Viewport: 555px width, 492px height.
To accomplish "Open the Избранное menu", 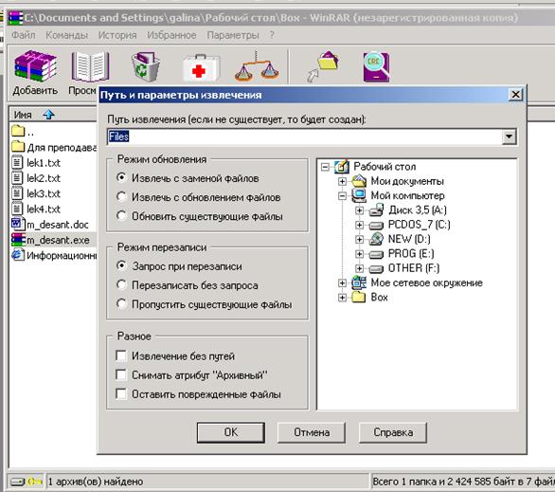I will click(171, 35).
